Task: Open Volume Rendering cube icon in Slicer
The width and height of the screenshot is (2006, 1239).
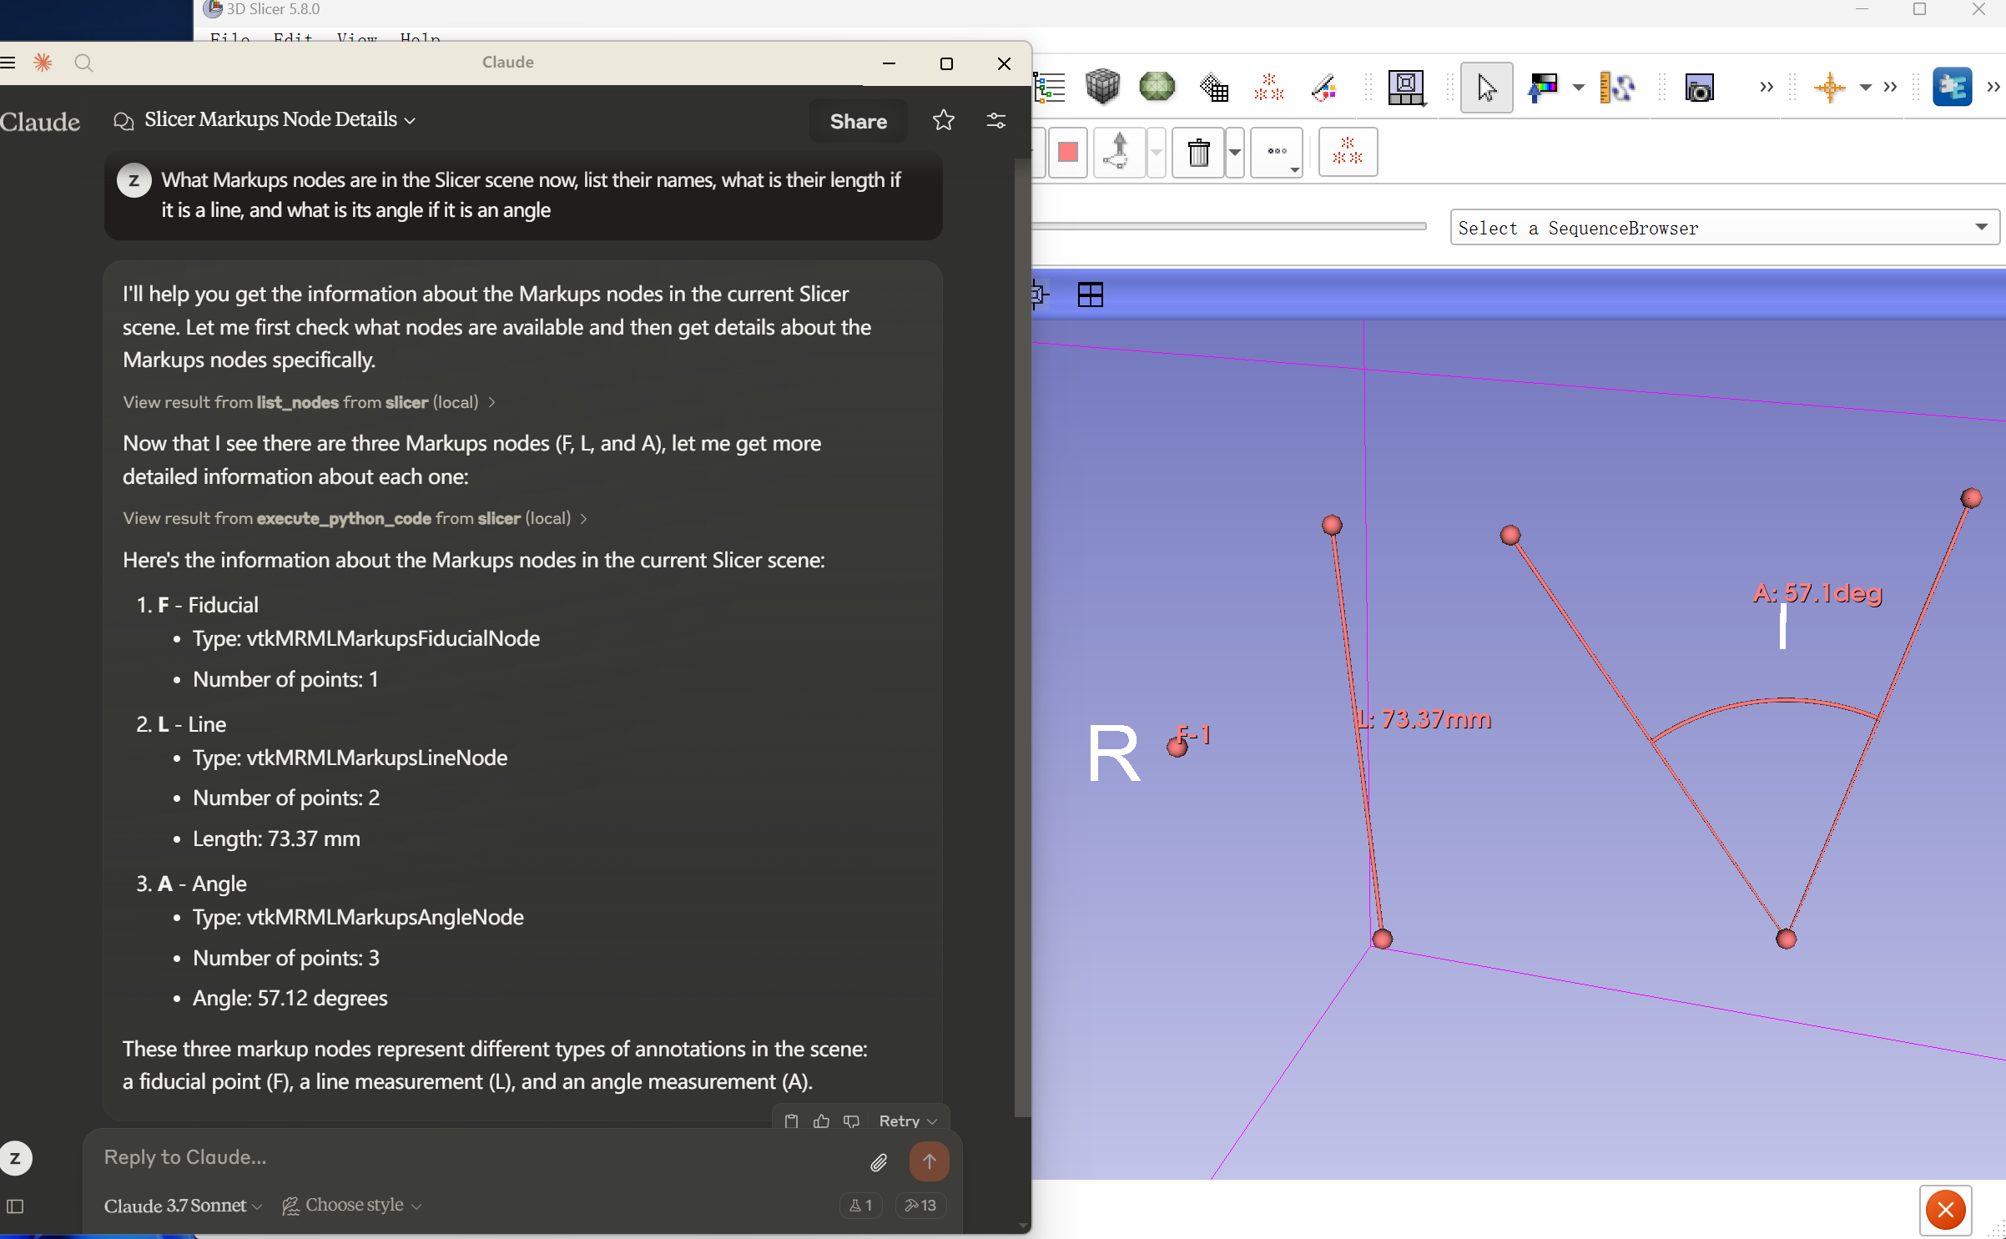Action: pyautogui.click(x=1102, y=87)
